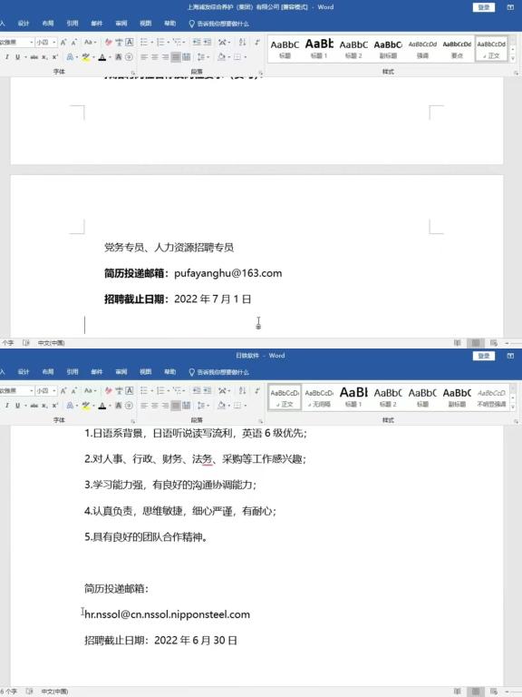Click grow font icon in pufayanghu document window
Screen dimensions: 522x697
pos(63,43)
